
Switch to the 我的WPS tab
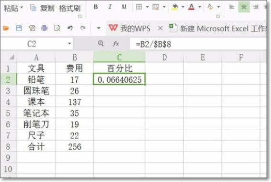[130, 29]
